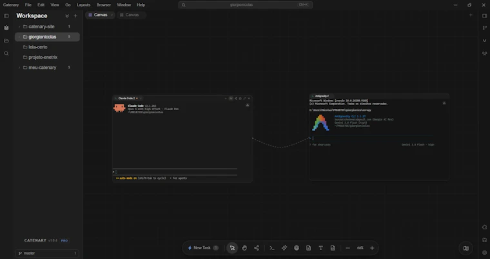Switch to the second Canvas tab
Screen dimensions: 490x259
point(132,15)
